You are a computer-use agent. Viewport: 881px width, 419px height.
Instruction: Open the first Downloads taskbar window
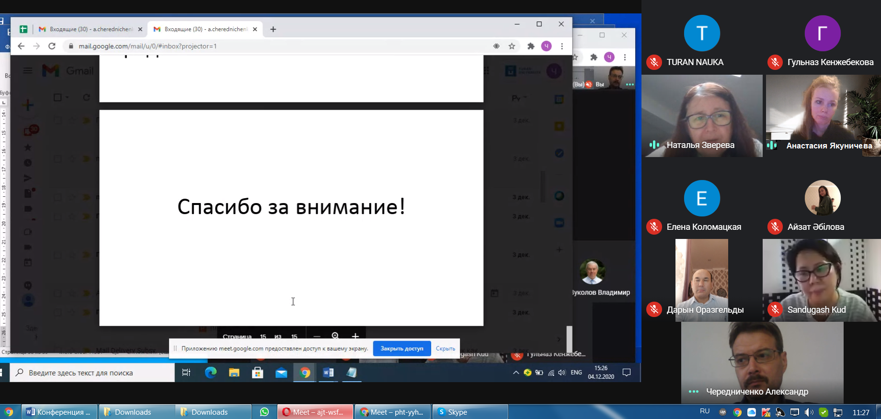tap(137, 412)
